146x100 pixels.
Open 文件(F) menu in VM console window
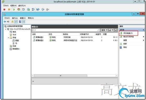pos(6,5)
